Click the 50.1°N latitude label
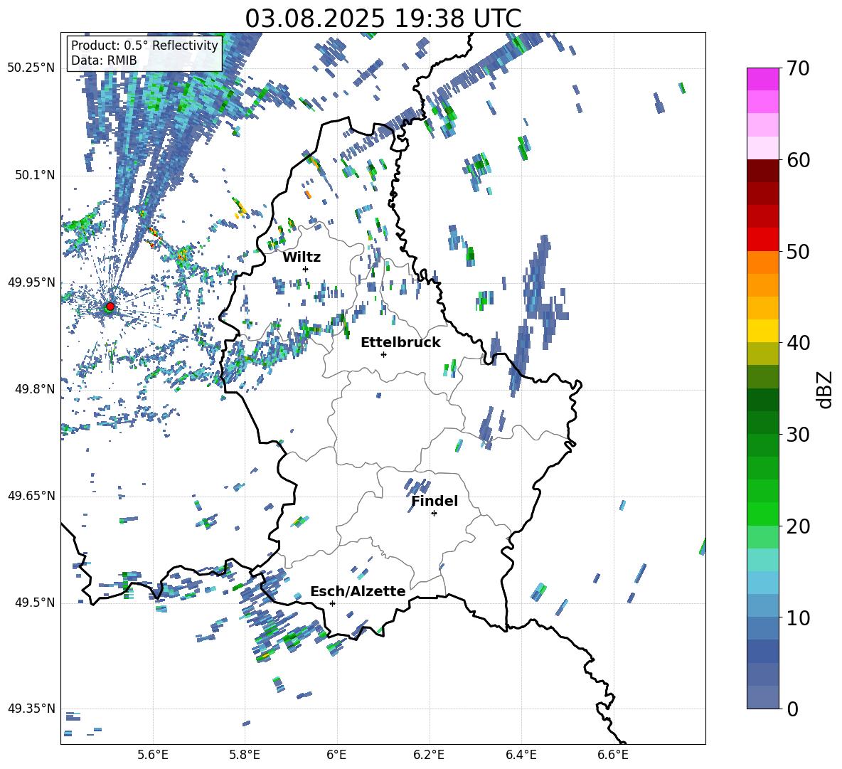842x769 pixels. pyautogui.click(x=35, y=175)
